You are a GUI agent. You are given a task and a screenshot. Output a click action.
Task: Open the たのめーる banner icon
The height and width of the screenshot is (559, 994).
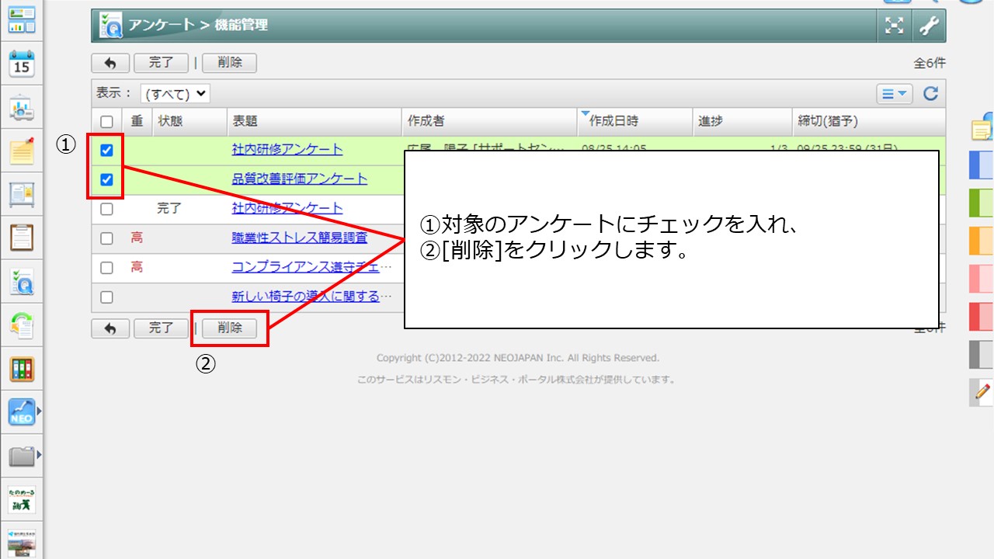[x=22, y=499]
